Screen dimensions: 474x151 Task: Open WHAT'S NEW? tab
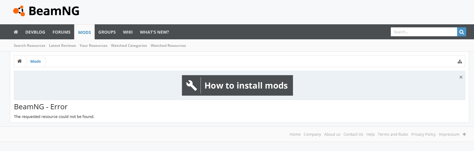coord(154,32)
